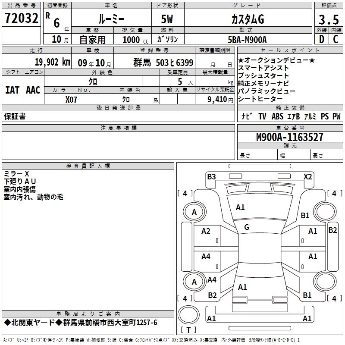Screen dimensions: 345x345
Task: Click the inspection expiry 09年10月
Action: [94, 63]
